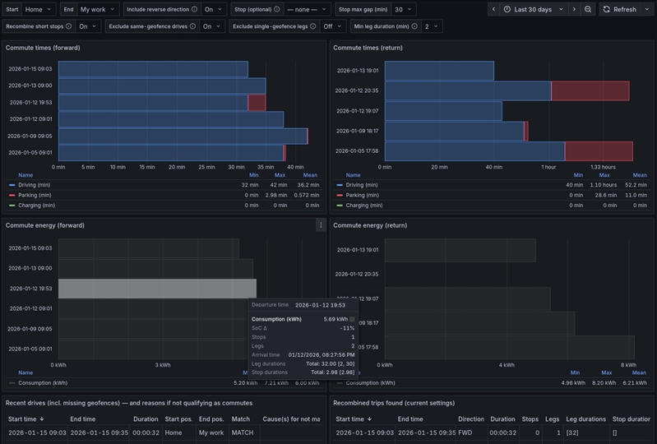
Task: Click info icon beside Min leg duration
Action: 414,26
